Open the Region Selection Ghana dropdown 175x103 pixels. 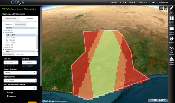click(20, 73)
